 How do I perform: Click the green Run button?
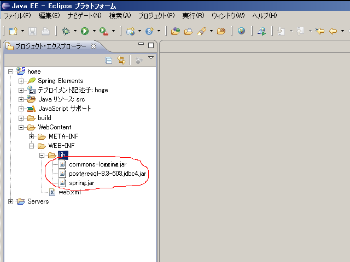tap(85, 31)
